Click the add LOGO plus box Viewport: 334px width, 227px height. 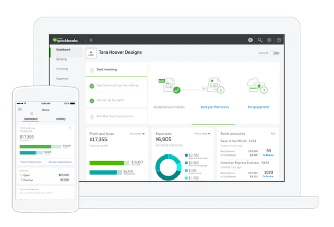click(x=91, y=53)
